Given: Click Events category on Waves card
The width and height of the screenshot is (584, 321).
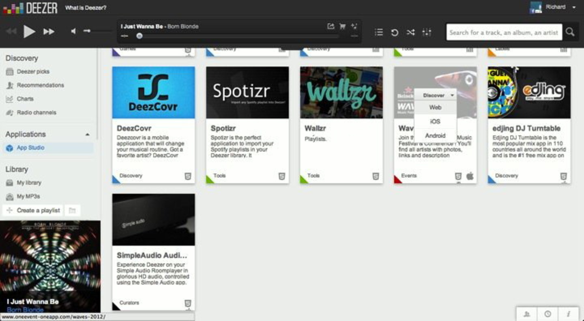Looking at the screenshot, I should point(409,176).
